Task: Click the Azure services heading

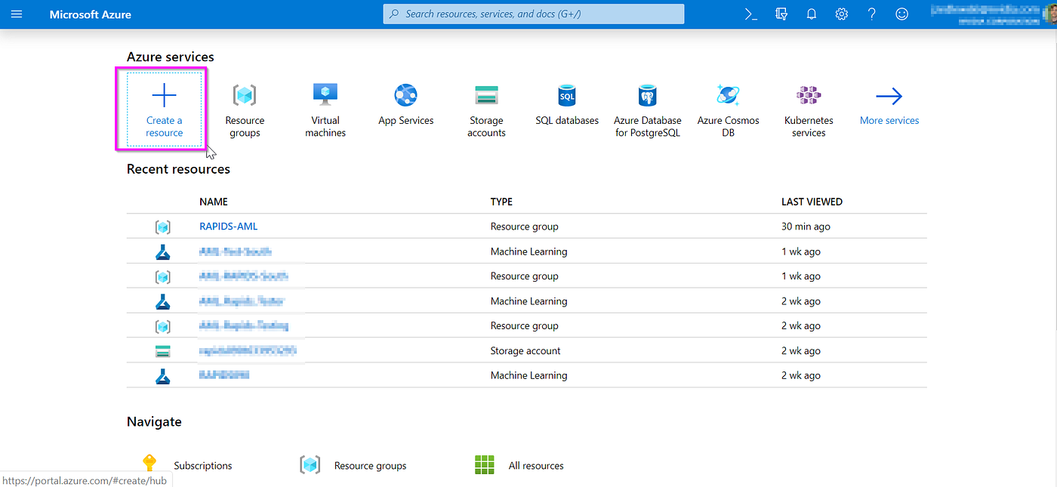Action: 171,57
